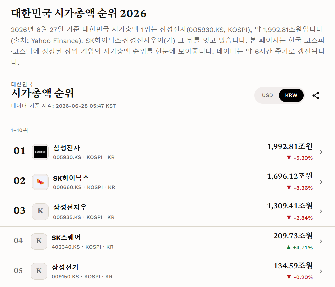
Task: Open the 삼성전기 company name link
Action: click(x=65, y=267)
